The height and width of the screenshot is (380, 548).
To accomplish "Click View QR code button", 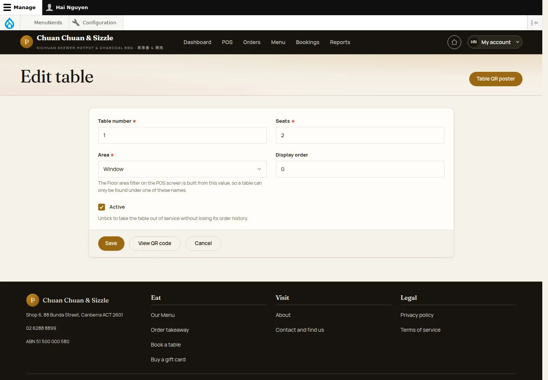I will 155,244.
